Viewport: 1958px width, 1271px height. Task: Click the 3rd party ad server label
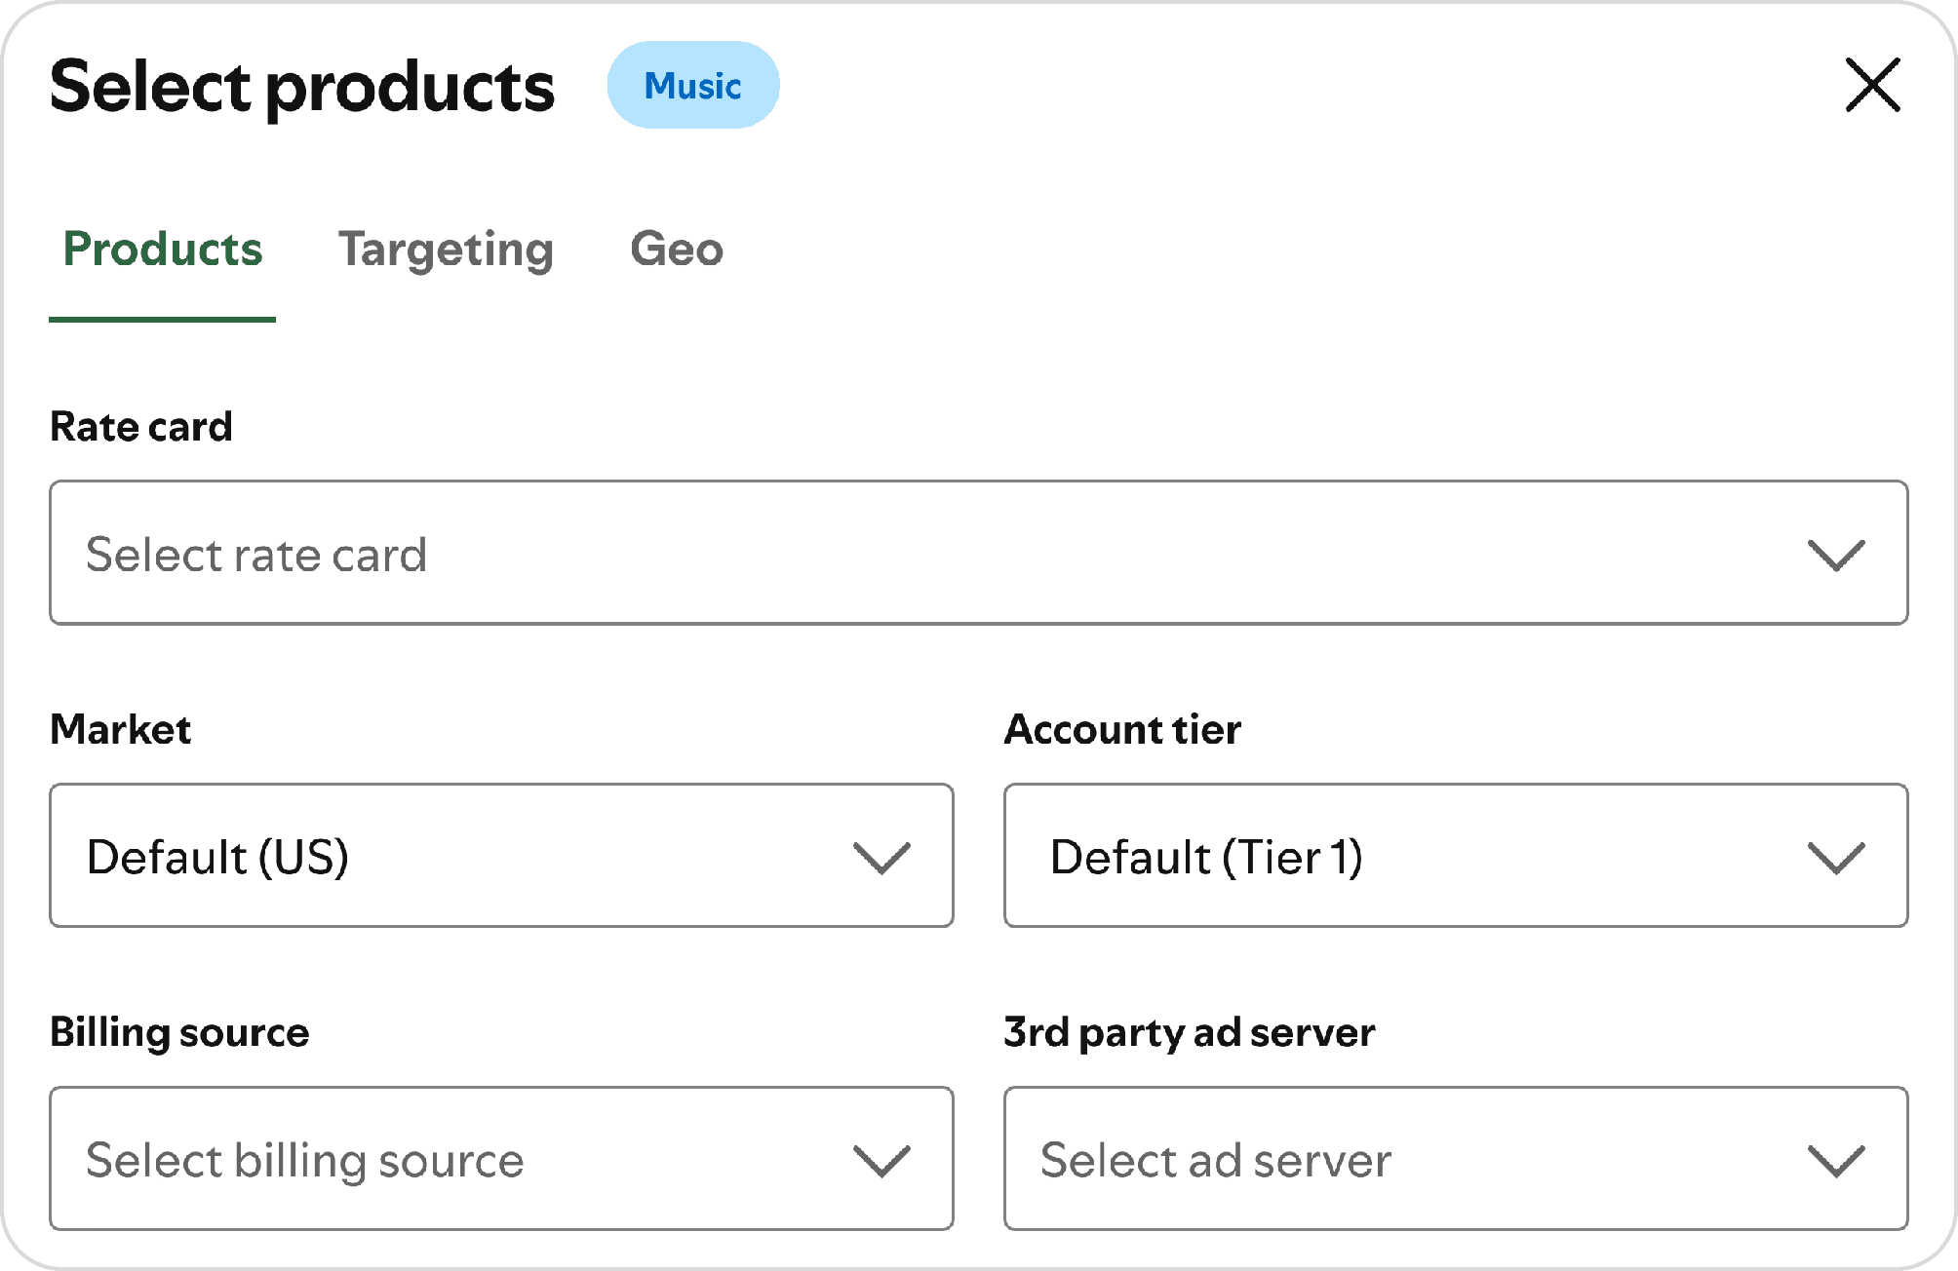click(1189, 1032)
